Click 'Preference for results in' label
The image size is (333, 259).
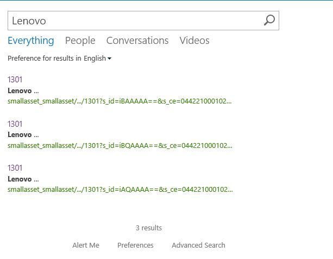45,58
